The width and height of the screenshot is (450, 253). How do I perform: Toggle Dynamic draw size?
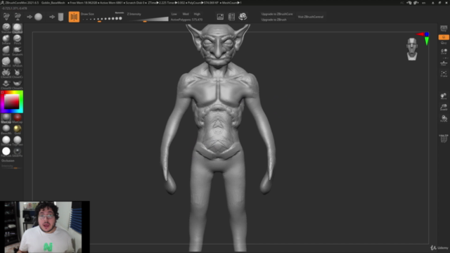click(x=119, y=13)
